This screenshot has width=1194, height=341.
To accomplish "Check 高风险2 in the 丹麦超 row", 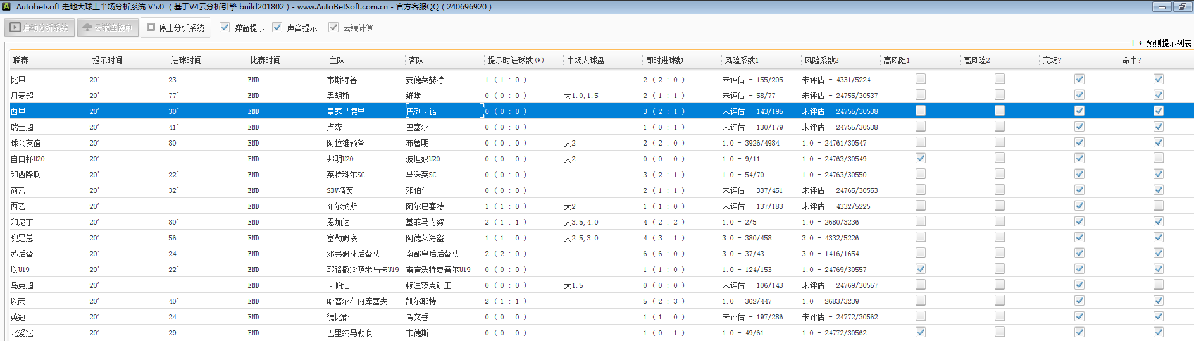I will (x=1000, y=95).
